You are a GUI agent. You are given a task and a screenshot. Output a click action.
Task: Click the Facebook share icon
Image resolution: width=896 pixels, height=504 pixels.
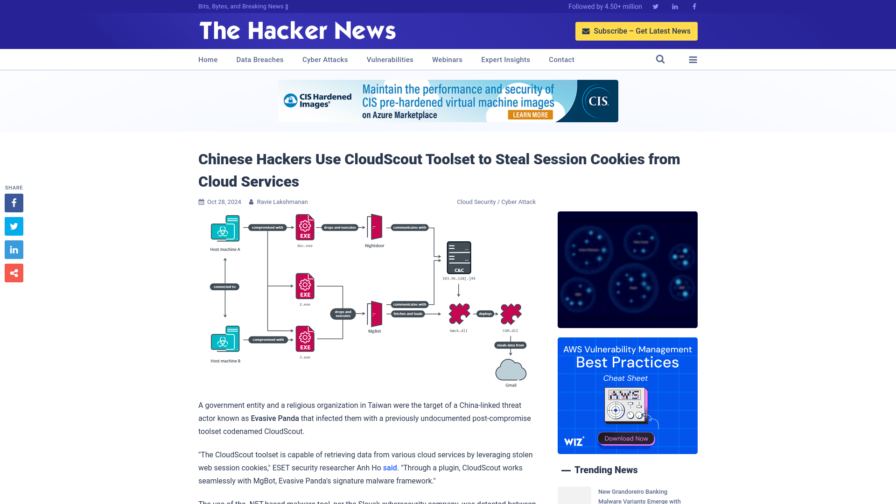(x=14, y=203)
